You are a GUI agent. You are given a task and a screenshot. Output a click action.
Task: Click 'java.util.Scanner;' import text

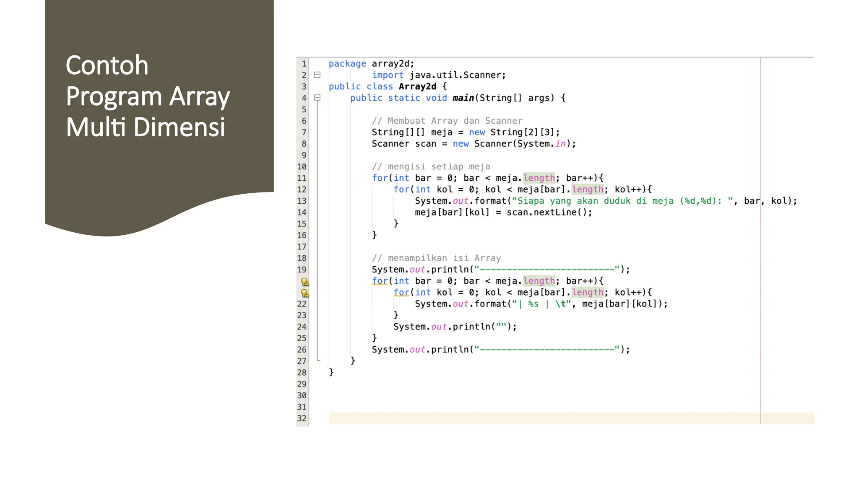(x=458, y=75)
